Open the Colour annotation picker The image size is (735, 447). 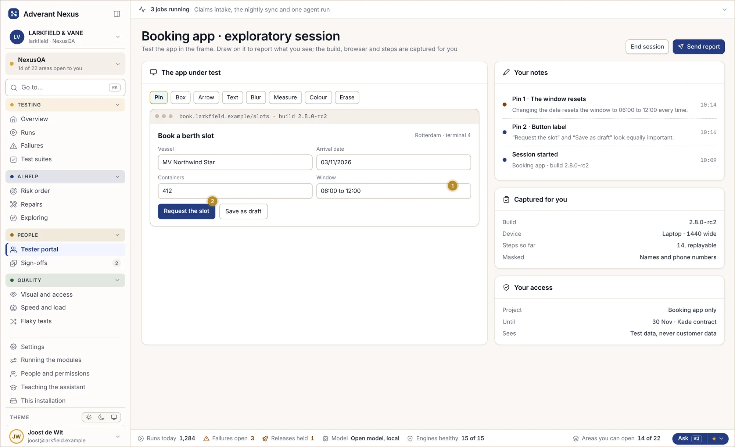318,97
